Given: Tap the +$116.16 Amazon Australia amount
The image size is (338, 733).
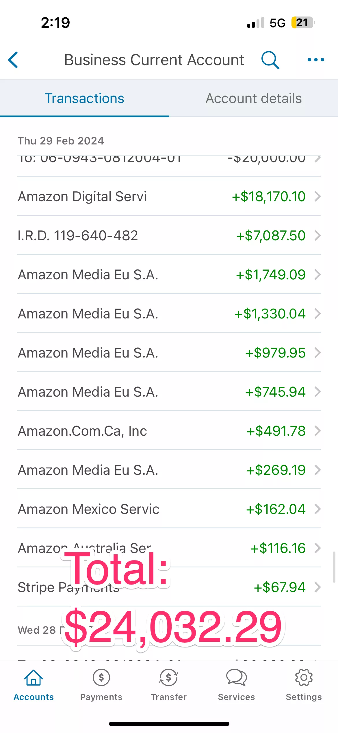Looking at the screenshot, I should (x=278, y=548).
